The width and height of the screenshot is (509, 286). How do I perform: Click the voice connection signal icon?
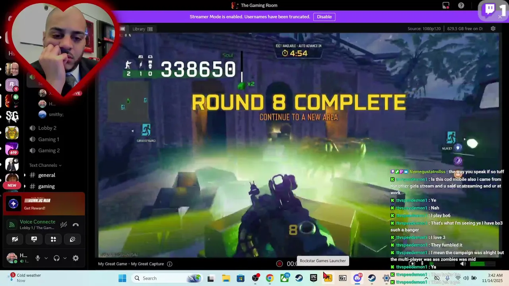coord(12,225)
